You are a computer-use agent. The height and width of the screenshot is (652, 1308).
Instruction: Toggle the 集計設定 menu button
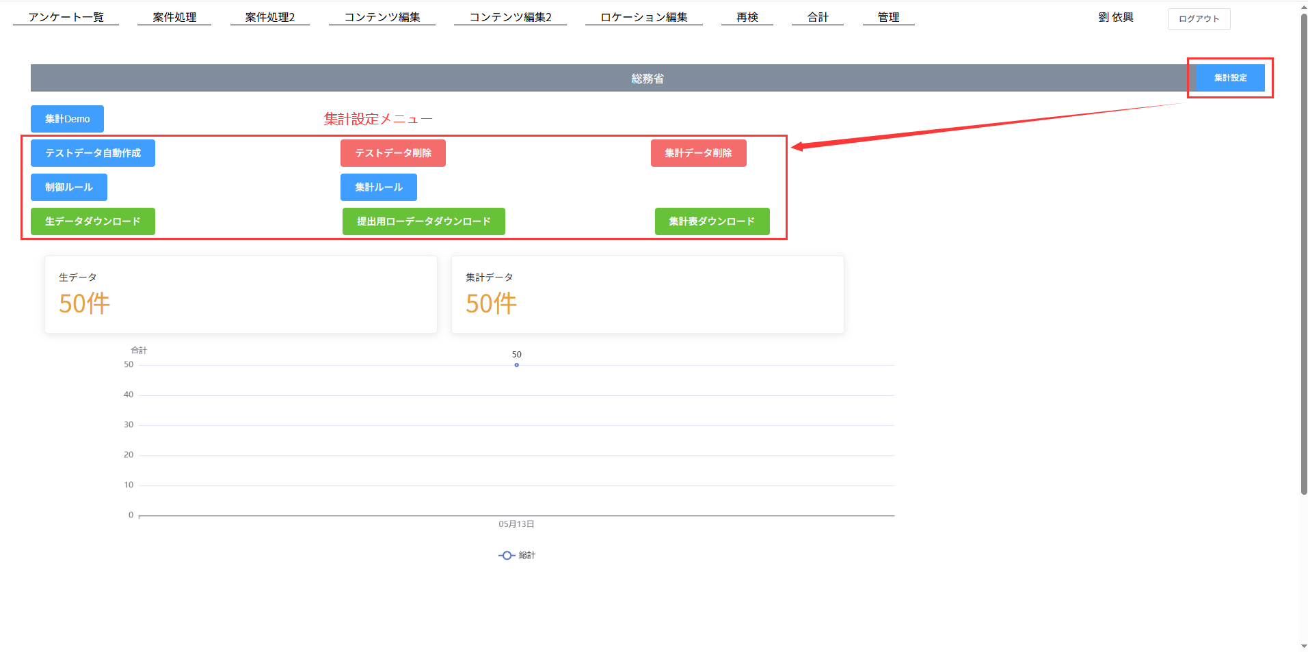1230,78
